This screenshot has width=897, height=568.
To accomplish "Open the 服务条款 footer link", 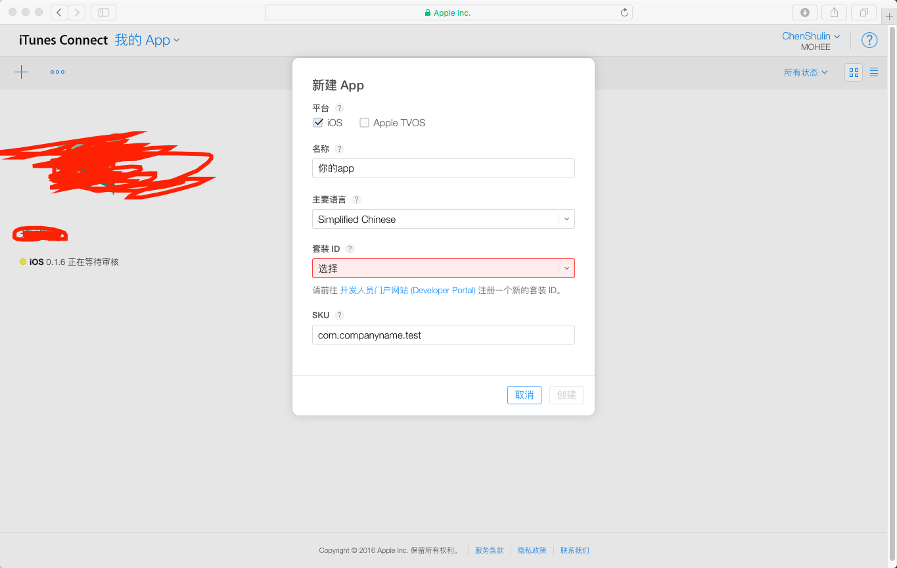I will tap(489, 550).
